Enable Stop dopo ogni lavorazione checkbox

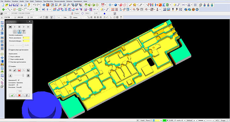tap(9, 62)
